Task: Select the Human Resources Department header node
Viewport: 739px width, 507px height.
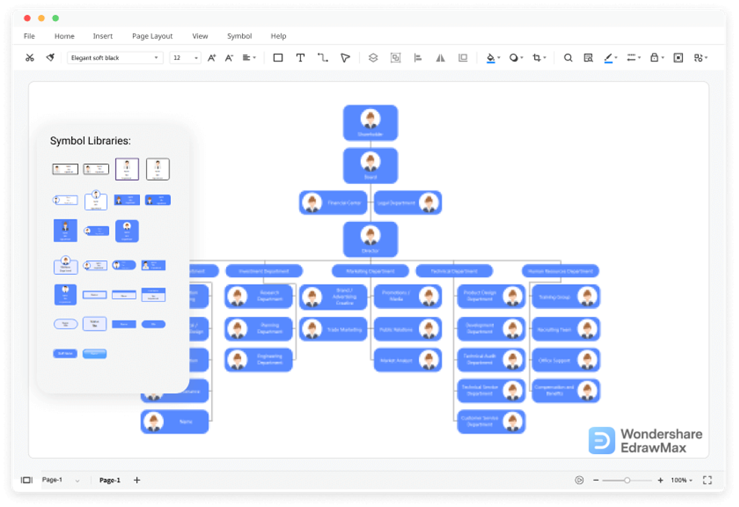Action: [560, 271]
